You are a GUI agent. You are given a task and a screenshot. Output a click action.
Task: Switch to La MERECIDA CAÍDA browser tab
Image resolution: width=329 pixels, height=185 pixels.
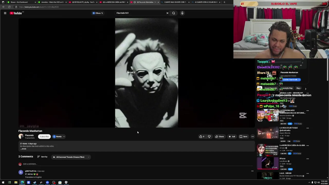pyautogui.click(x=114, y=2)
